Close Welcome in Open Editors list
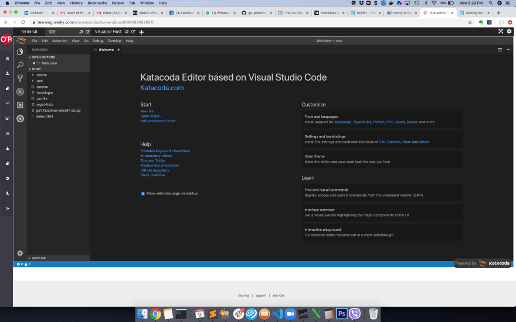 click(x=33, y=63)
